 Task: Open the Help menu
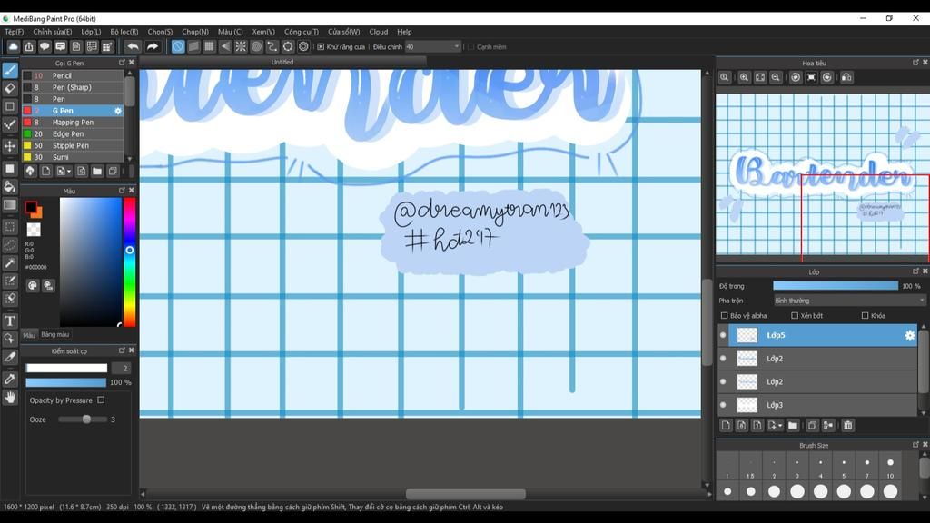point(404,32)
